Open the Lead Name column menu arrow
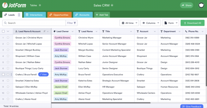Screen dimensions: 207x108 [96, 31]
